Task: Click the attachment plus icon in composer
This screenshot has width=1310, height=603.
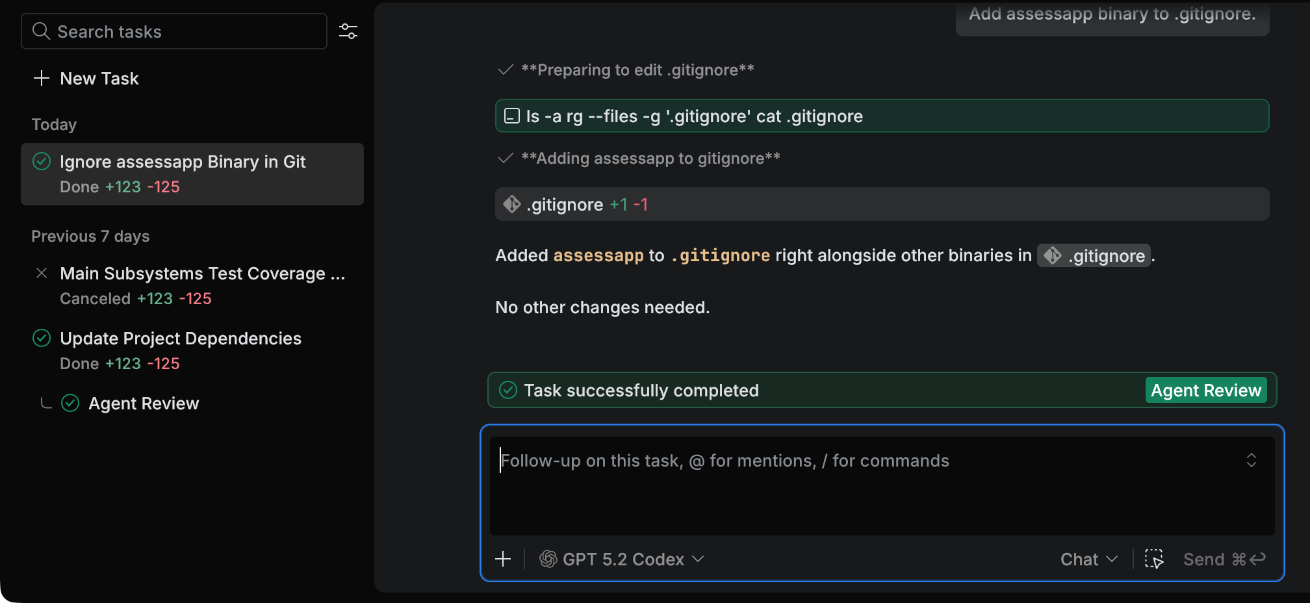Action: [x=504, y=559]
